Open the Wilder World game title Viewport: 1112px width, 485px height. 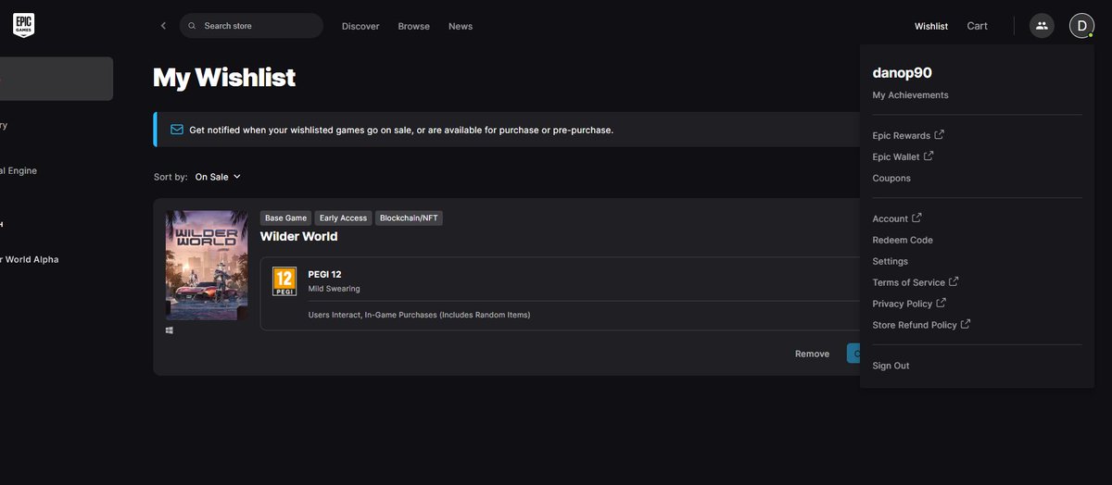tap(298, 236)
